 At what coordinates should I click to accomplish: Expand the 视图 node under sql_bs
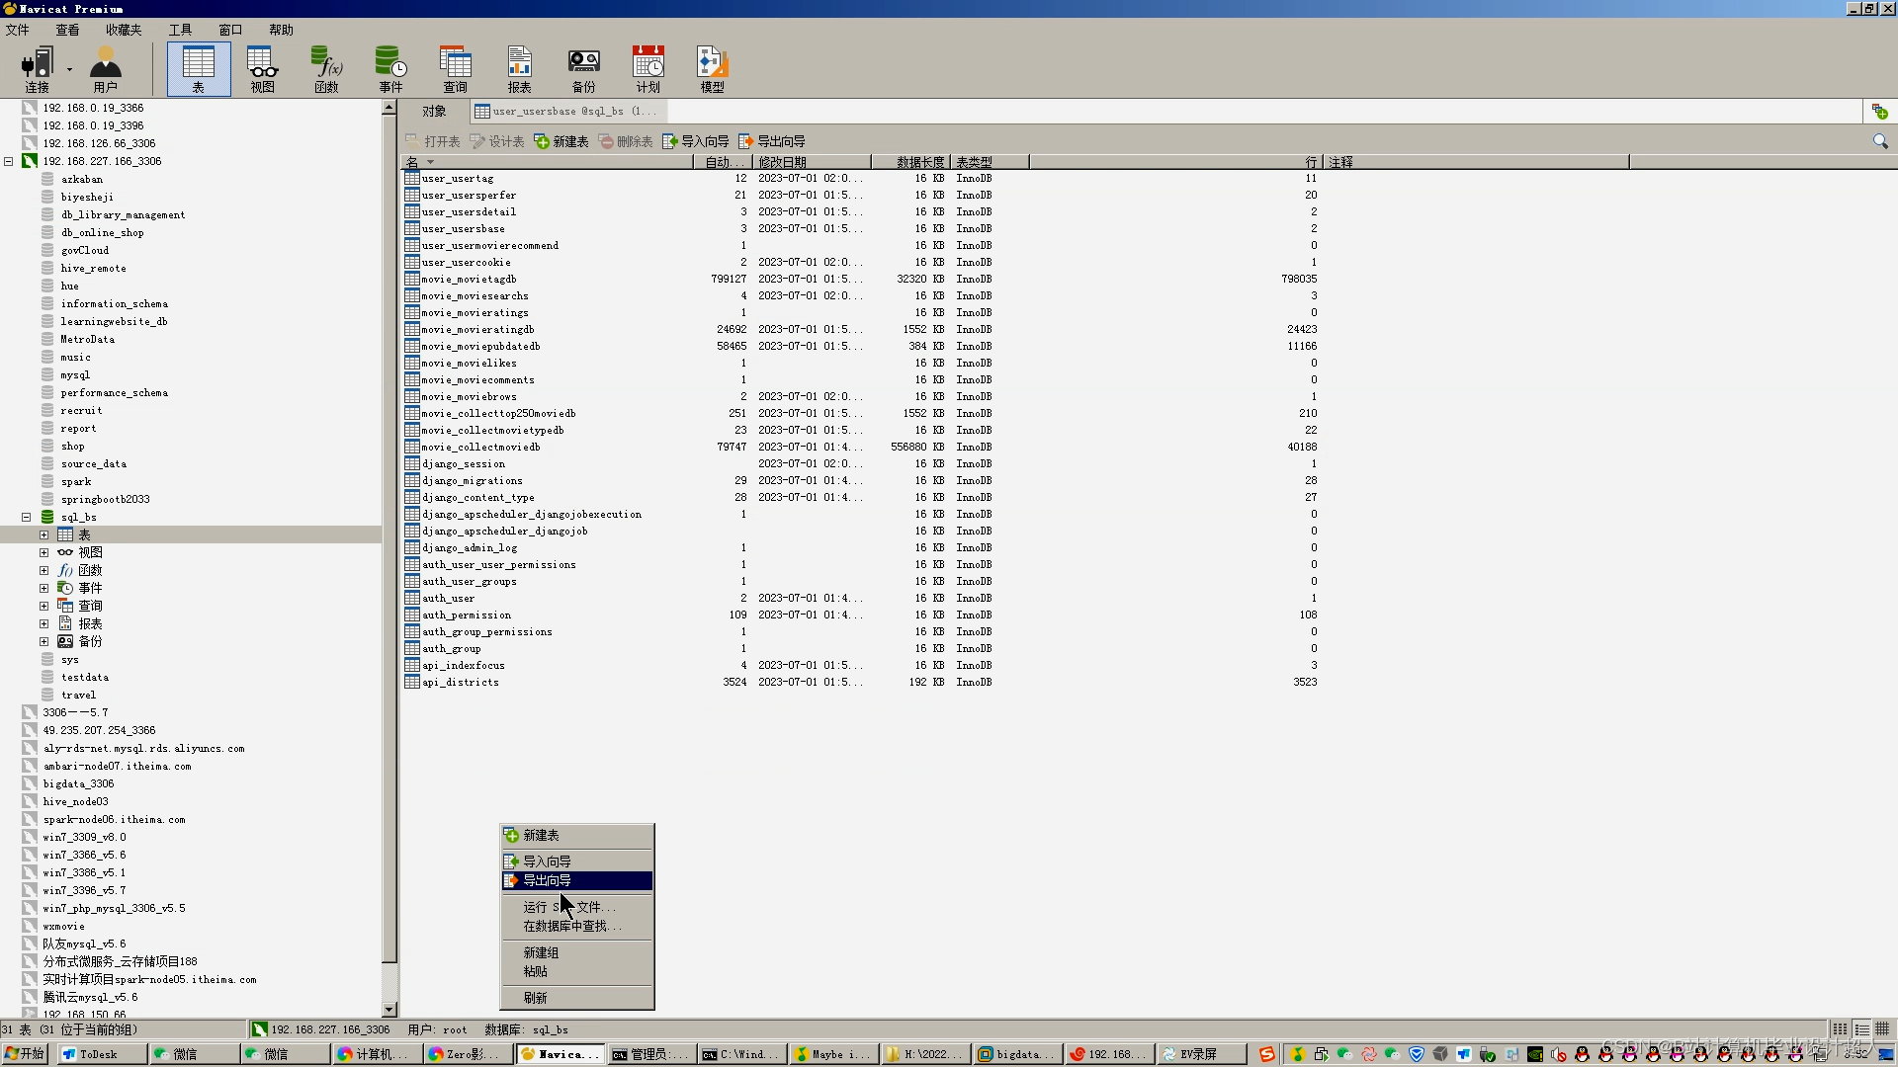(43, 552)
